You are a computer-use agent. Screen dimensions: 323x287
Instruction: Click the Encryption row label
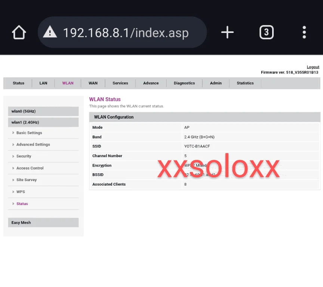click(x=102, y=165)
